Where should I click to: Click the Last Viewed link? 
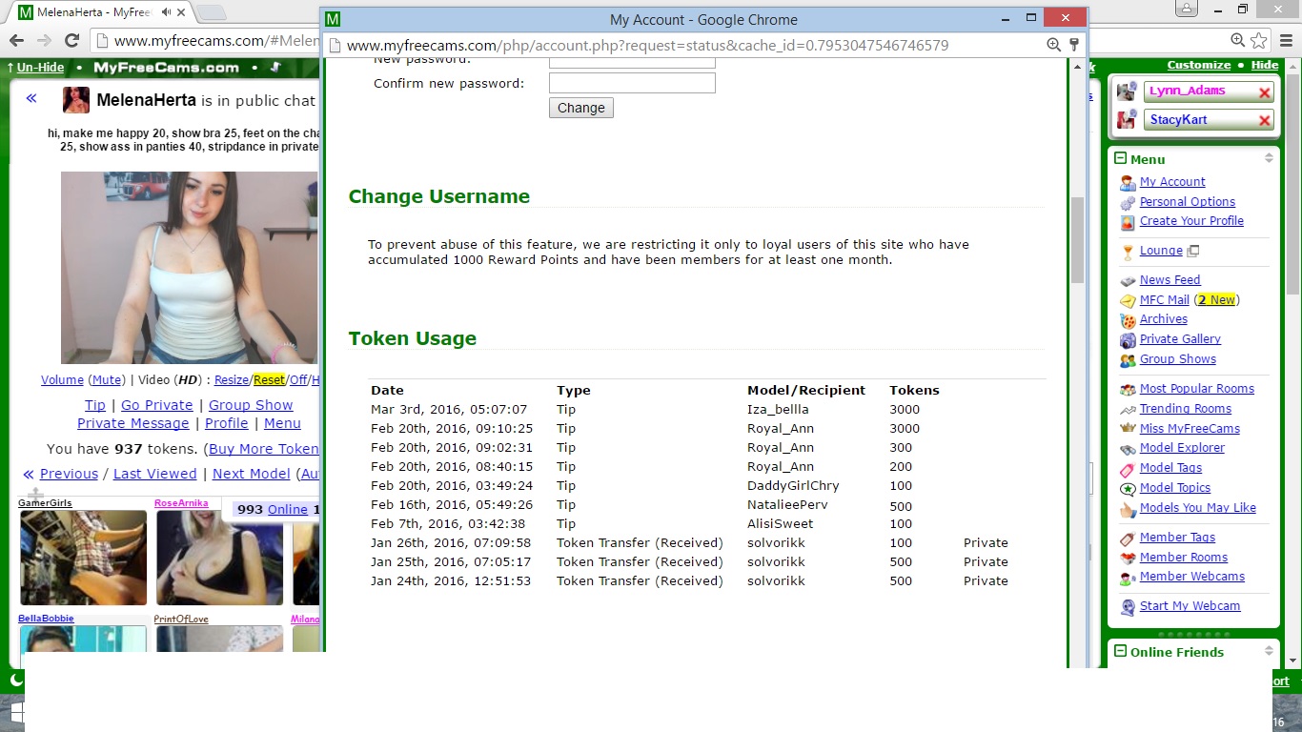point(155,474)
